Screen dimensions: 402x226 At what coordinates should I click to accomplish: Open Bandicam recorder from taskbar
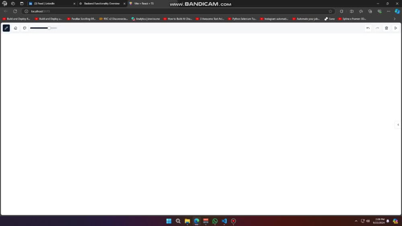(x=233, y=221)
